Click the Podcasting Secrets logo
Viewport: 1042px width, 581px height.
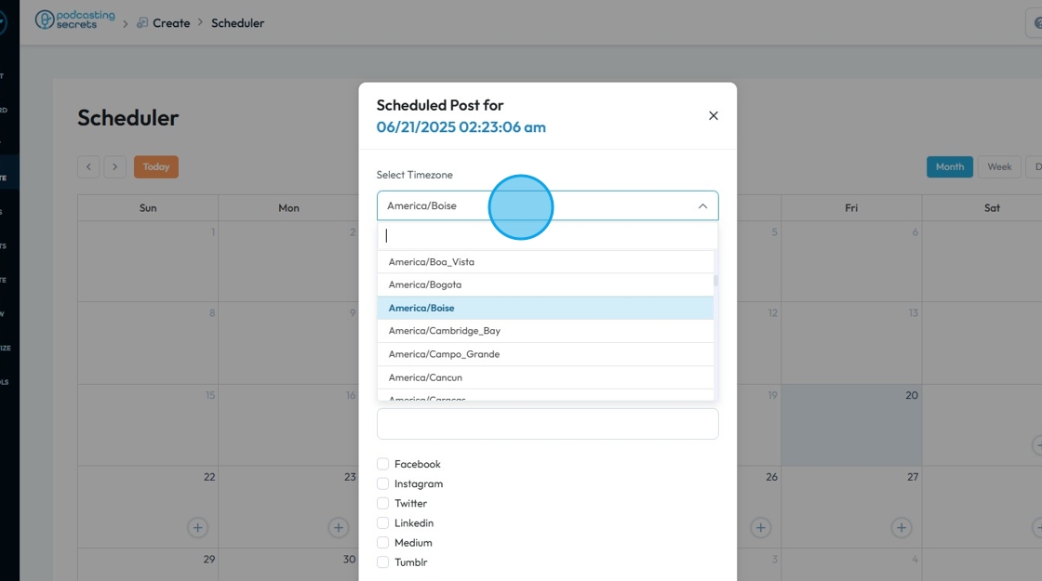pos(75,20)
